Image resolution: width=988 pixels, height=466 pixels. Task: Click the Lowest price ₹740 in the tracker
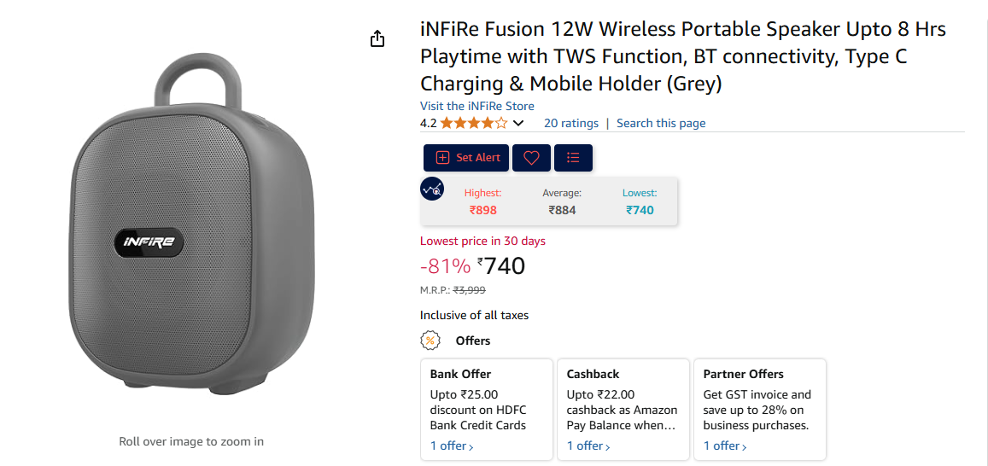click(x=640, y=210)
